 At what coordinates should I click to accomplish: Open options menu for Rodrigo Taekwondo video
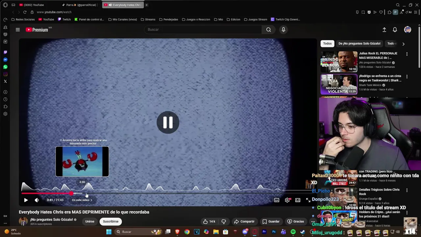coord(407,77)
